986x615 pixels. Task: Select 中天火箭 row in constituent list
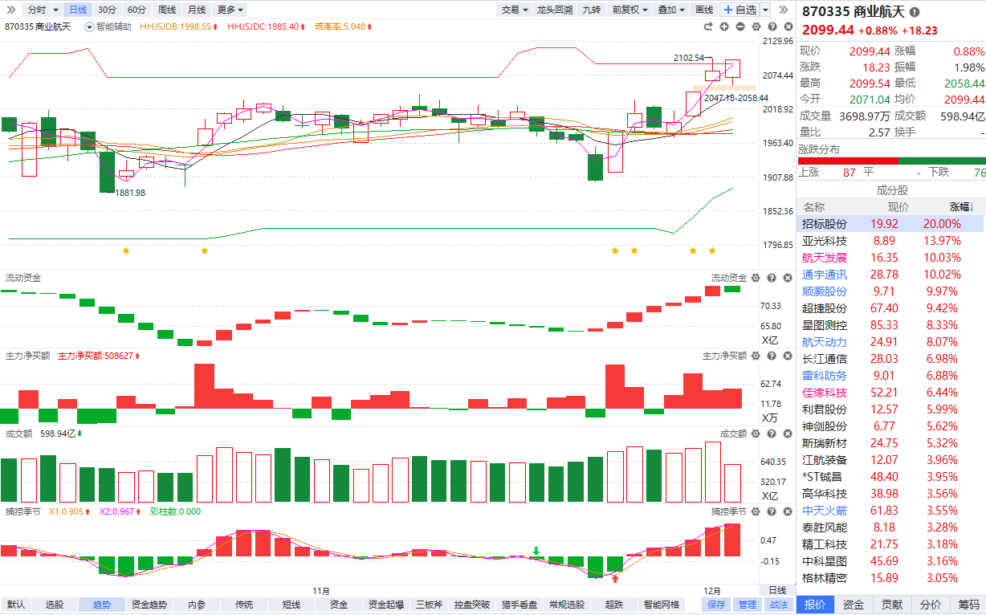tap(890, 511)
